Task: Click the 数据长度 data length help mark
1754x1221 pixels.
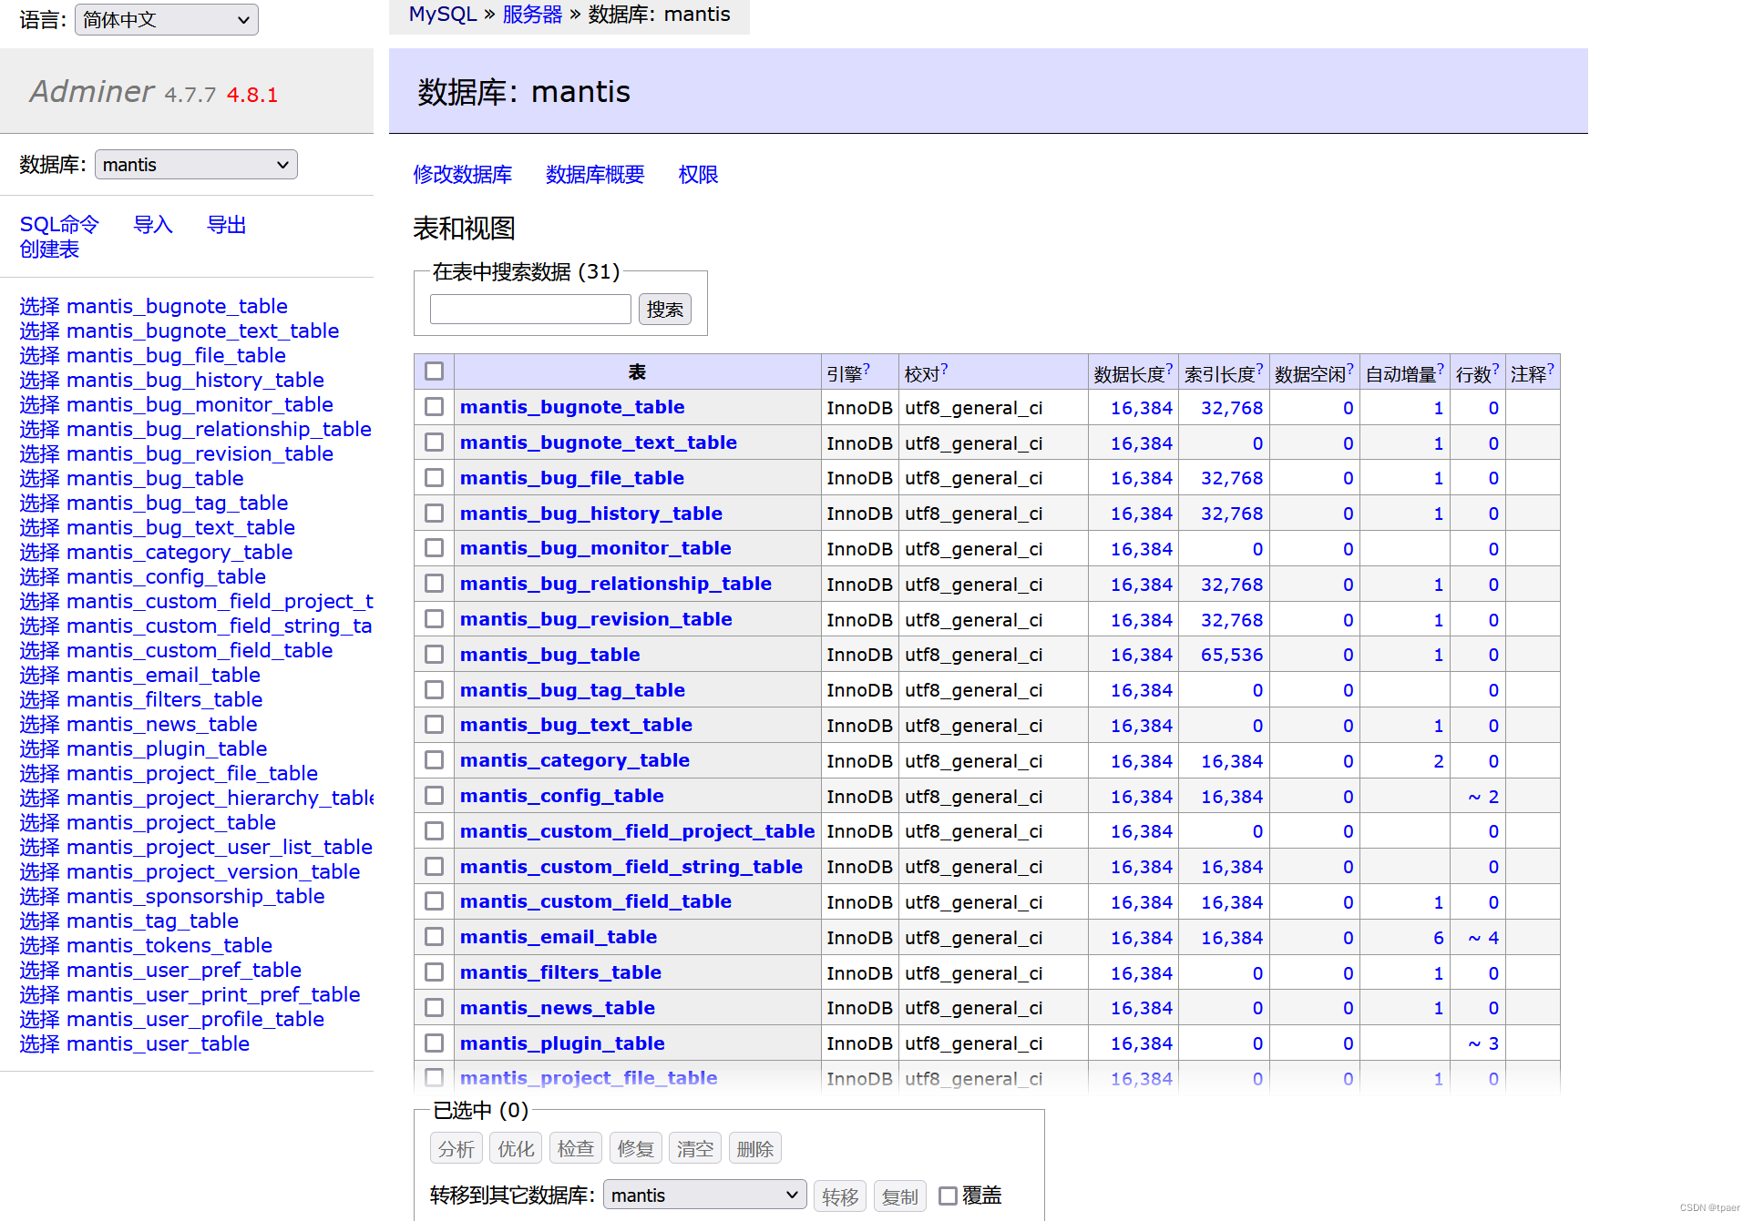Action: 1169,369
